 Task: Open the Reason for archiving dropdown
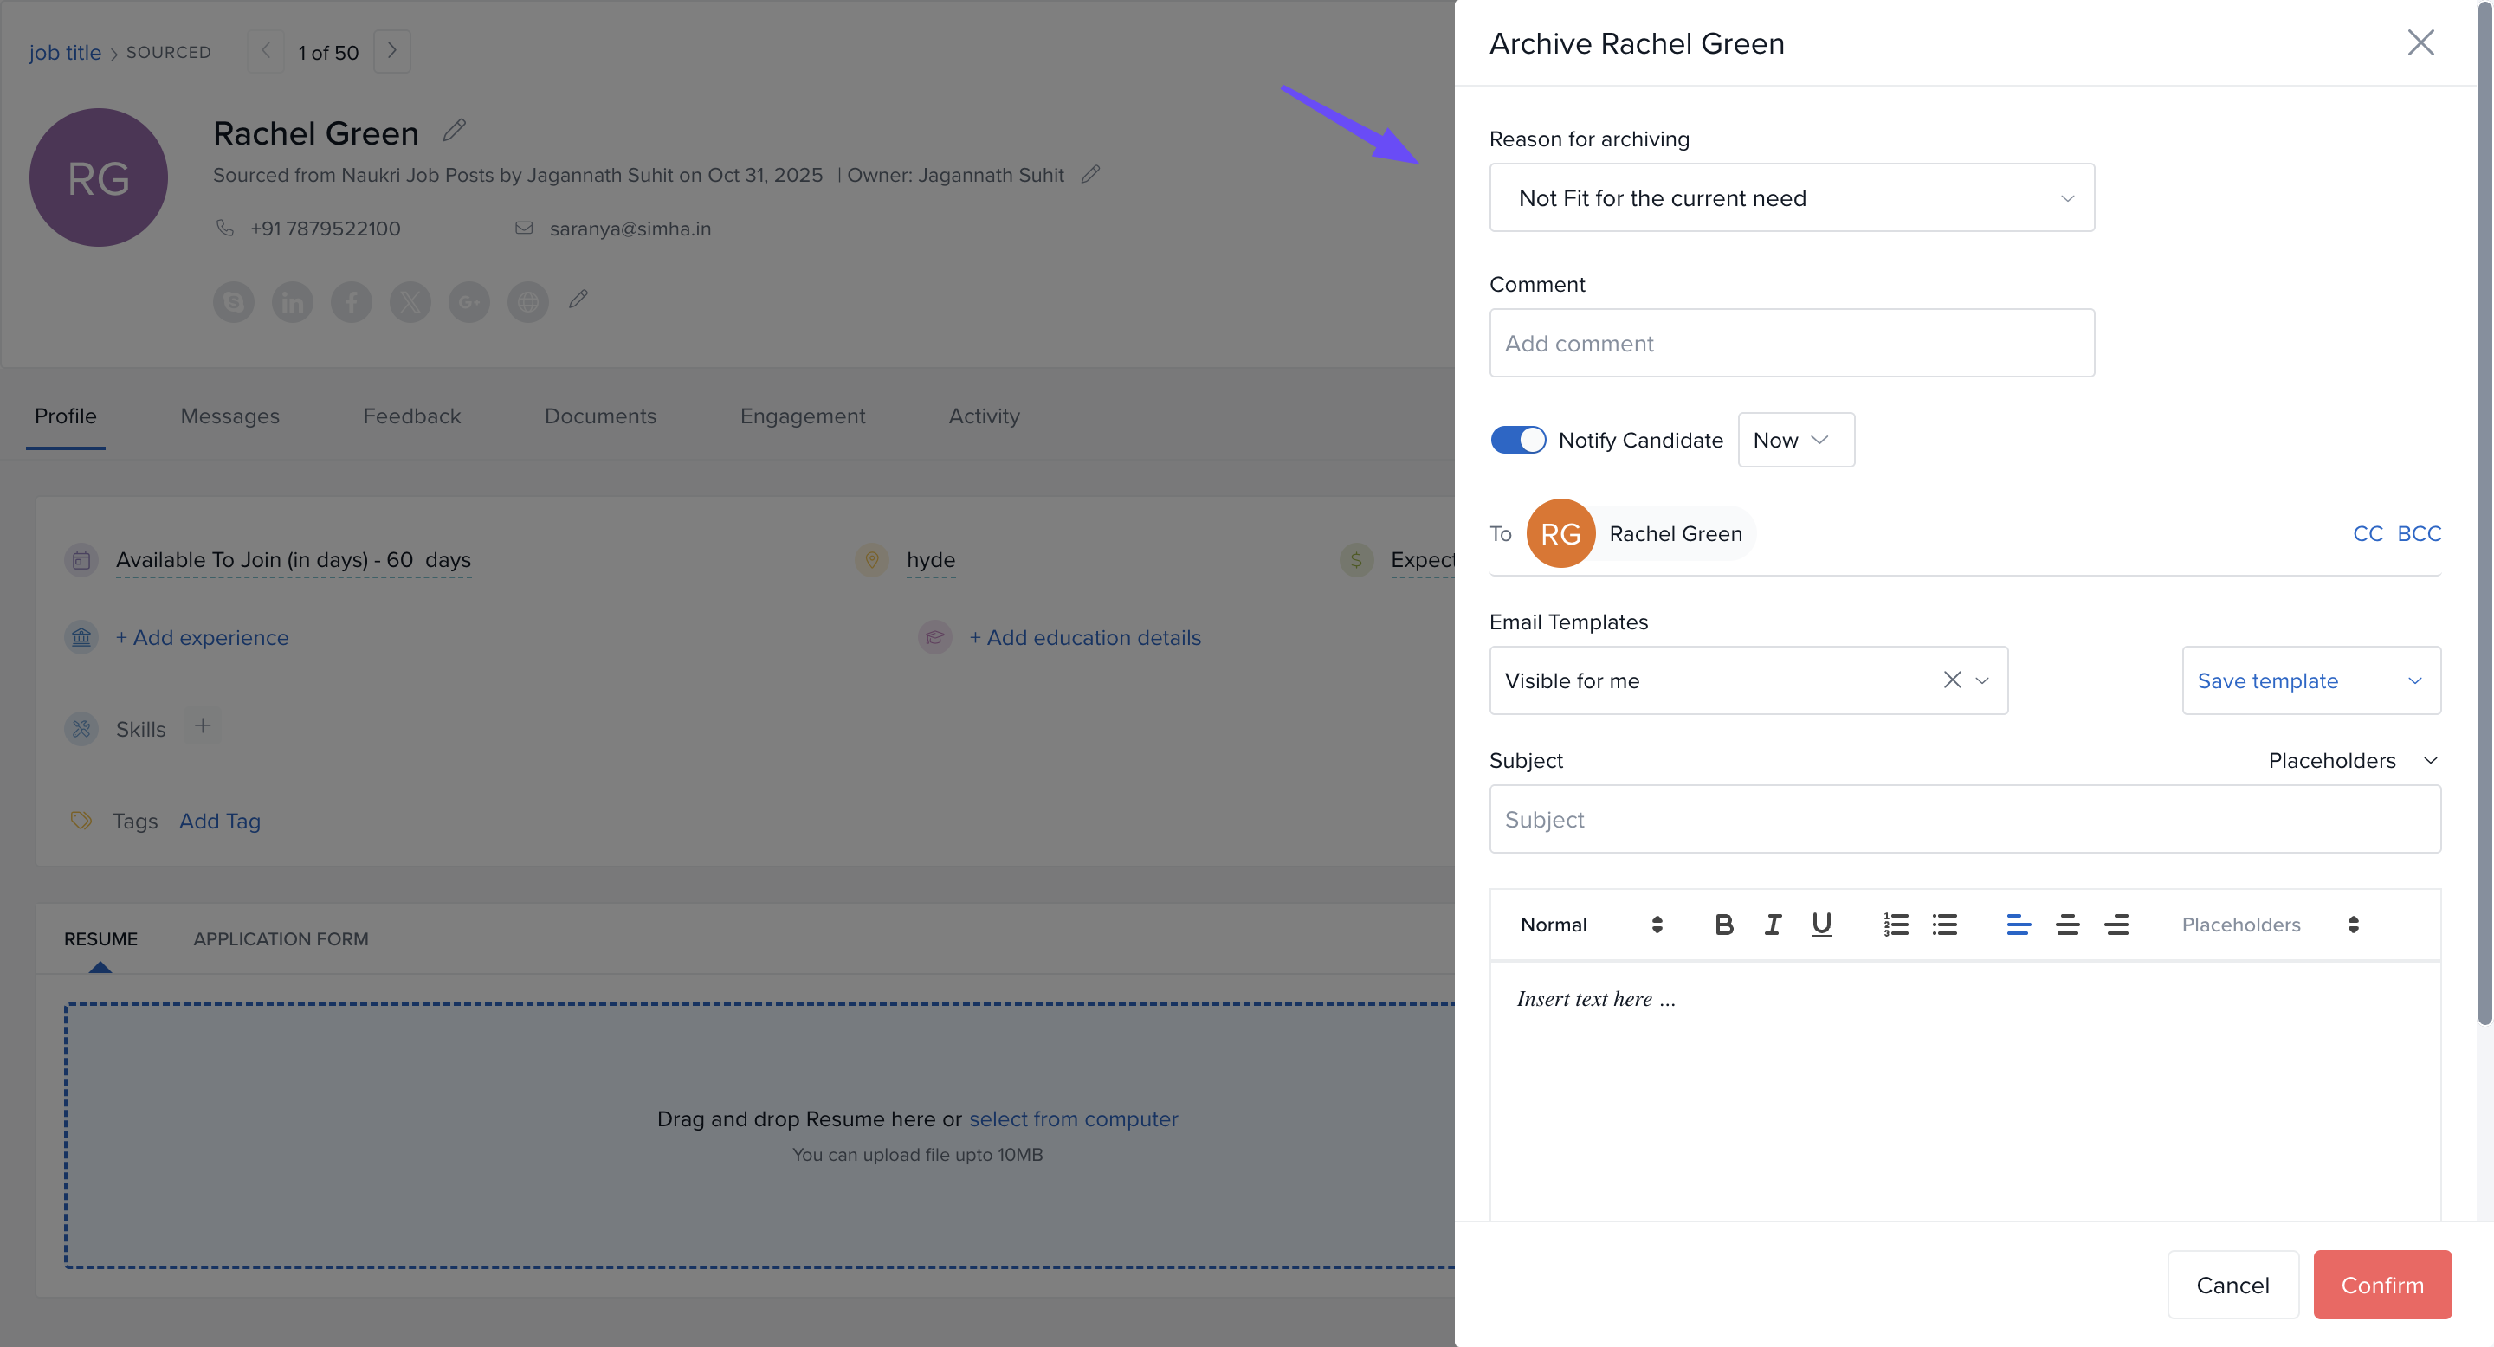[1791, 197]
